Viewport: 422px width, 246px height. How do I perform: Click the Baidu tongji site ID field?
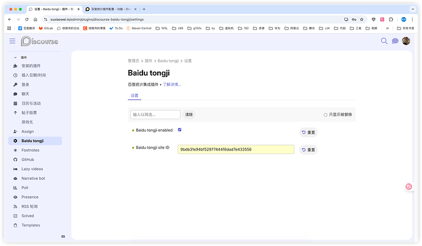235,149
